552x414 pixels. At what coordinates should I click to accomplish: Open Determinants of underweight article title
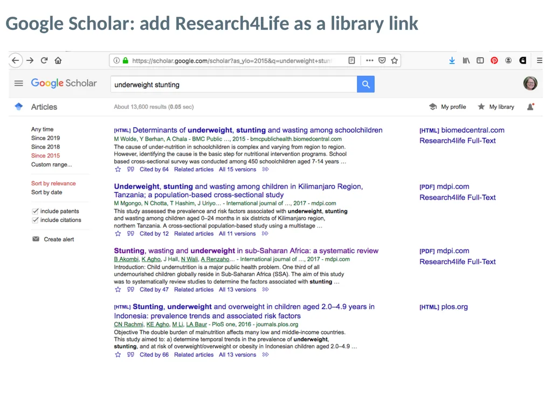(257, 130)
